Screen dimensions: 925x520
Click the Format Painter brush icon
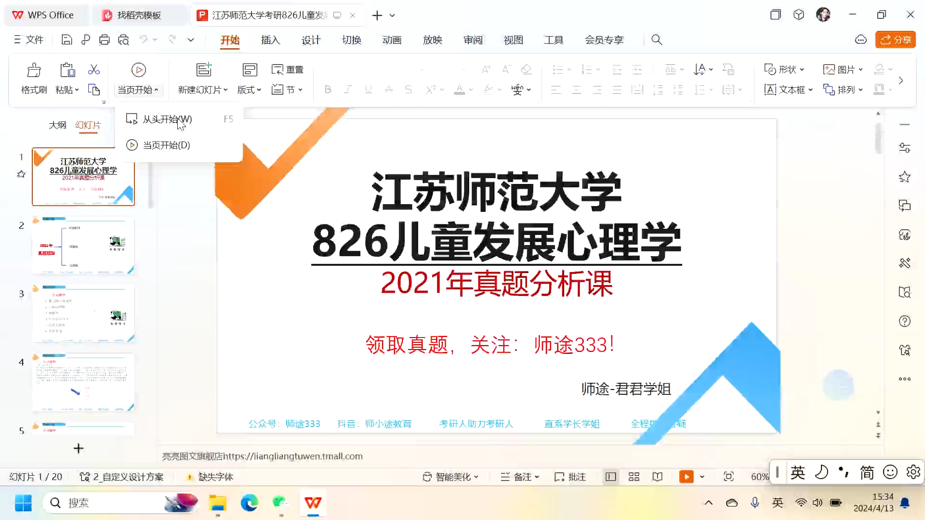[34, 70]
